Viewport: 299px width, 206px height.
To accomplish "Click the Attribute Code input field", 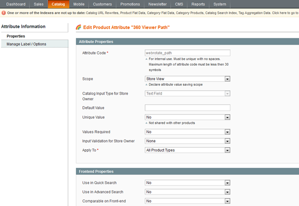I will [187, 53].
